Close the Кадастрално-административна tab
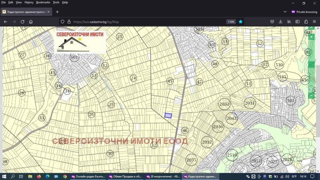The image size is (320, 180). point(48,12)
